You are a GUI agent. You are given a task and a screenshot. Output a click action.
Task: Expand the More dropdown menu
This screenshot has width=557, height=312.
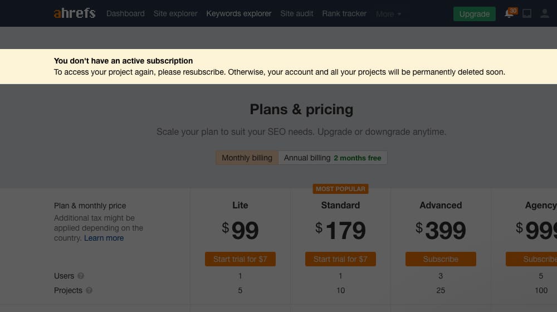click(389, 14)
